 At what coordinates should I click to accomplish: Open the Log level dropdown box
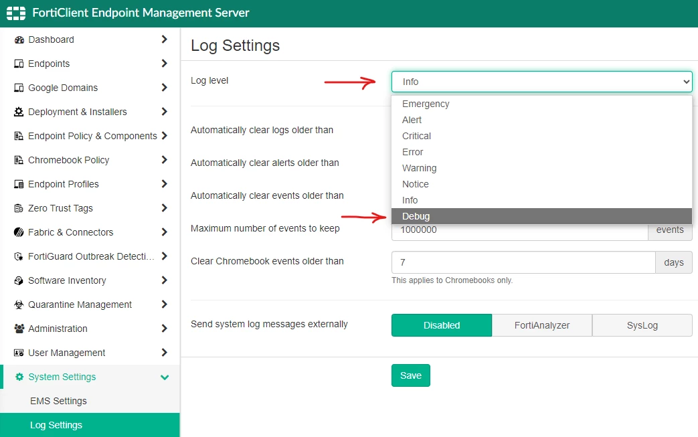pyautogui.click(x=542, y=82)
